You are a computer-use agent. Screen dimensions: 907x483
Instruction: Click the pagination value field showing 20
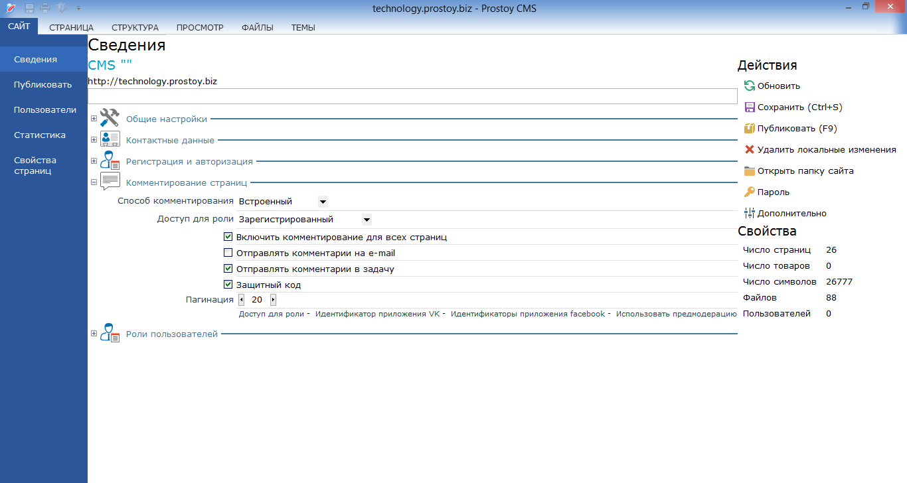pos(257,300)
